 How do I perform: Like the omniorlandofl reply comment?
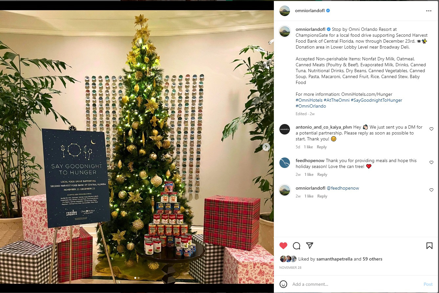pyautogui.click(x=431, y=190)
